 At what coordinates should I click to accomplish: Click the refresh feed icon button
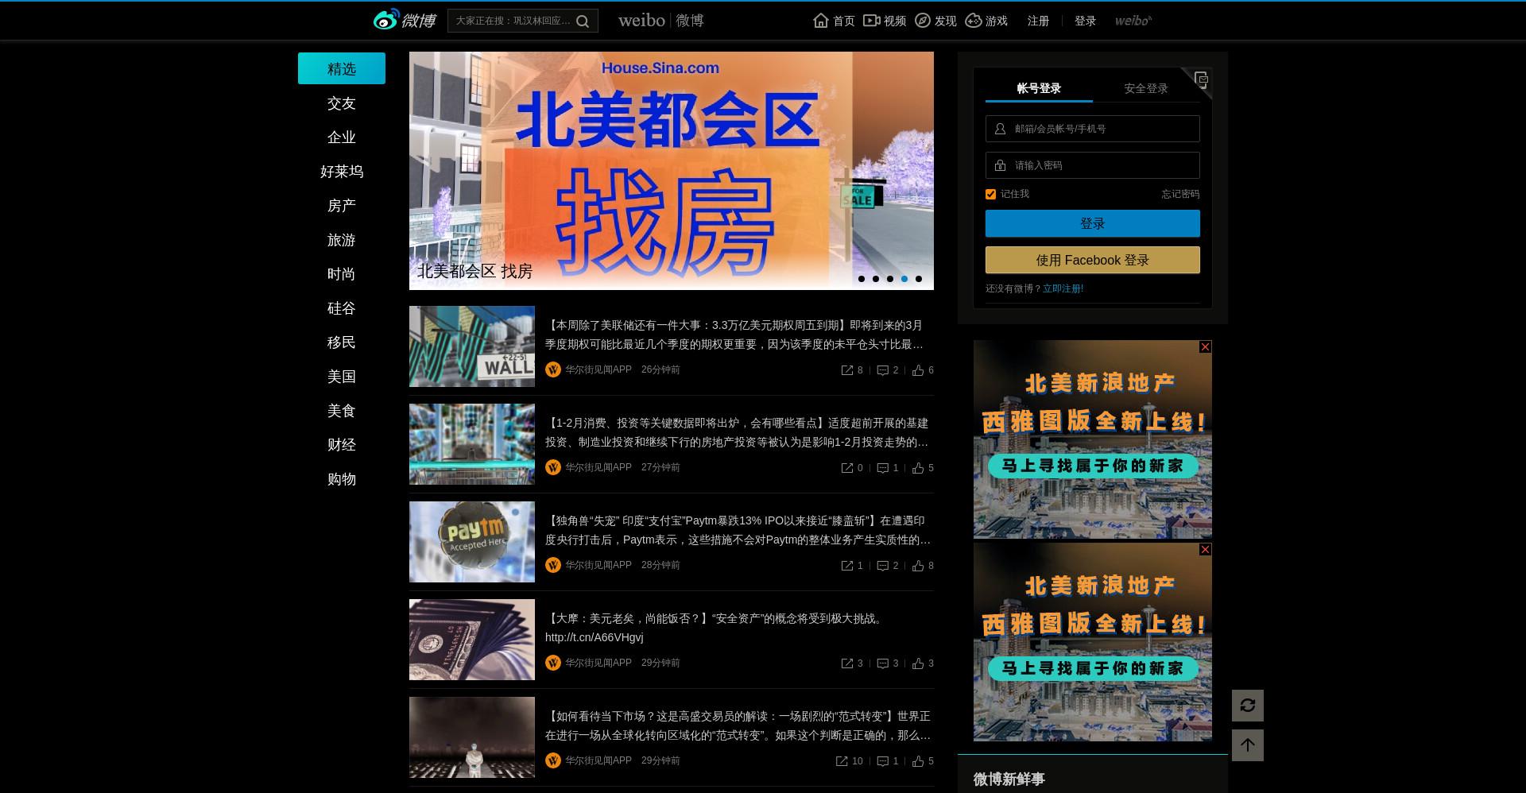pos(1248,706)
